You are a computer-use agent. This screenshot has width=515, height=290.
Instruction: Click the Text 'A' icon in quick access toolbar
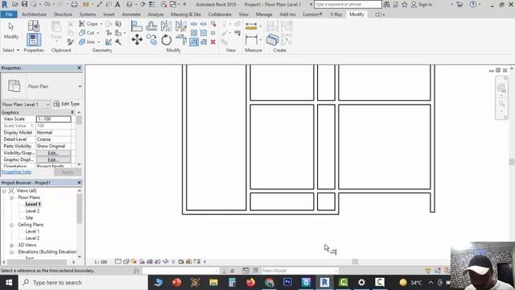117,4
